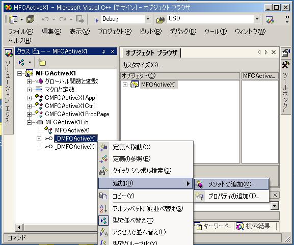Open the ツール(T) menu
Image resolution: width=294 pixels, height=245 pixels.
[216, 32]
